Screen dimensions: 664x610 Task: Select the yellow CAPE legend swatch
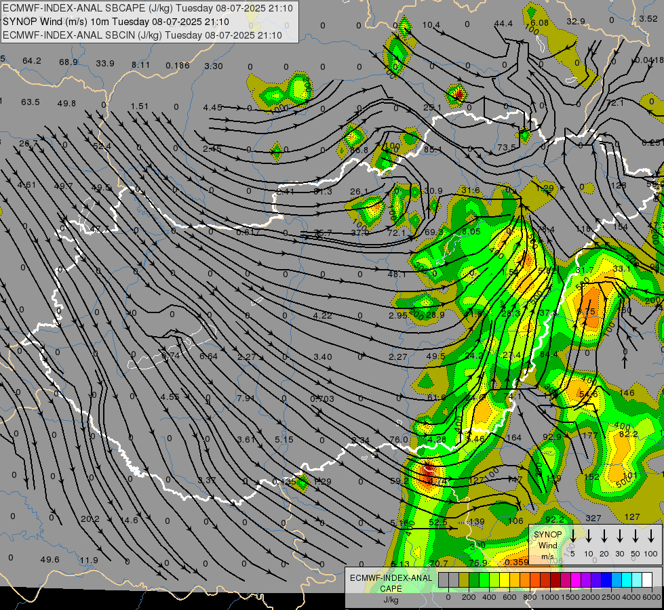pyautogui.click(x=505, y=580)
